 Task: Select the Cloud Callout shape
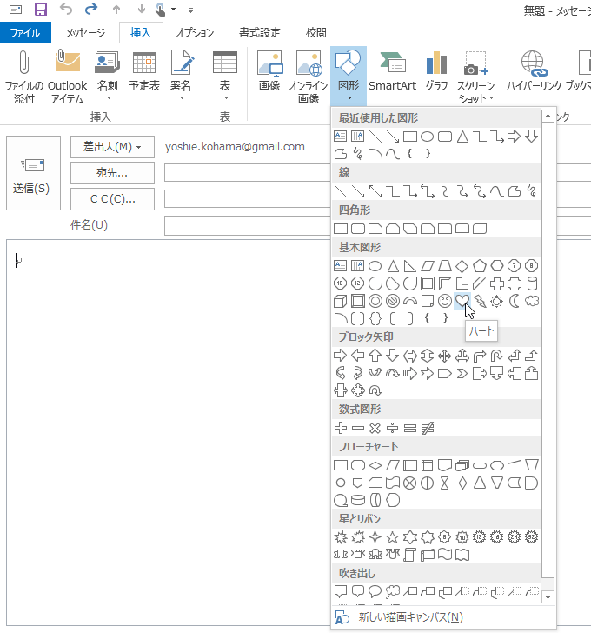[x=393, y=592]
